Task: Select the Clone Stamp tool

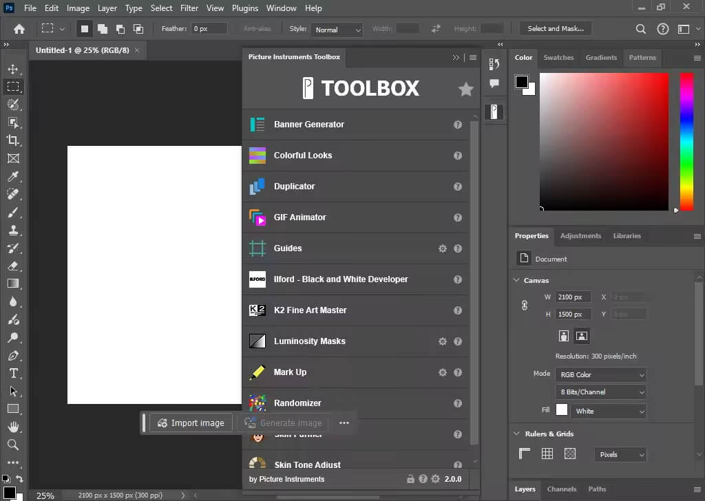Action: click(x=13, y=230)
